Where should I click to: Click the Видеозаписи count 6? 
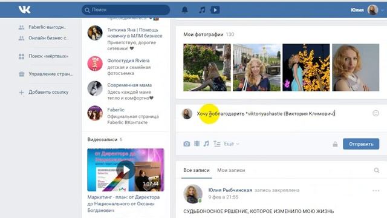[x=121, y=140]
